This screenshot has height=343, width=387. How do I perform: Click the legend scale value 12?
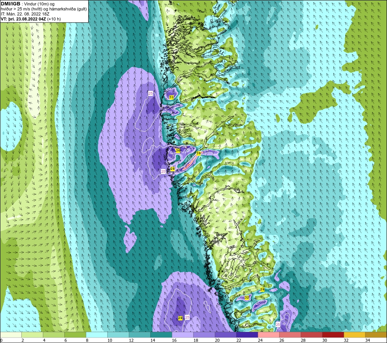(131, 341)
